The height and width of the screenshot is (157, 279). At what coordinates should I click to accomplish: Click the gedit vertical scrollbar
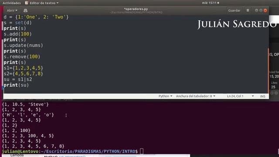coord(268,70)
